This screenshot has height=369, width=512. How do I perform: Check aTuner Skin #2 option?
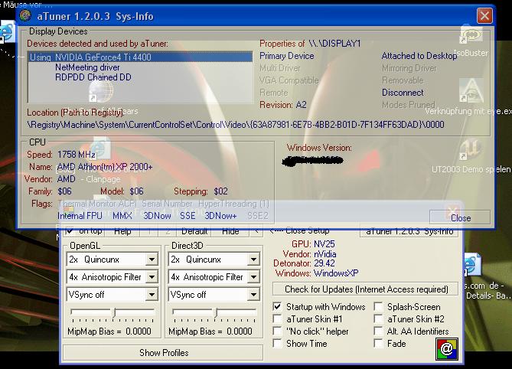[x=378, y=318]
